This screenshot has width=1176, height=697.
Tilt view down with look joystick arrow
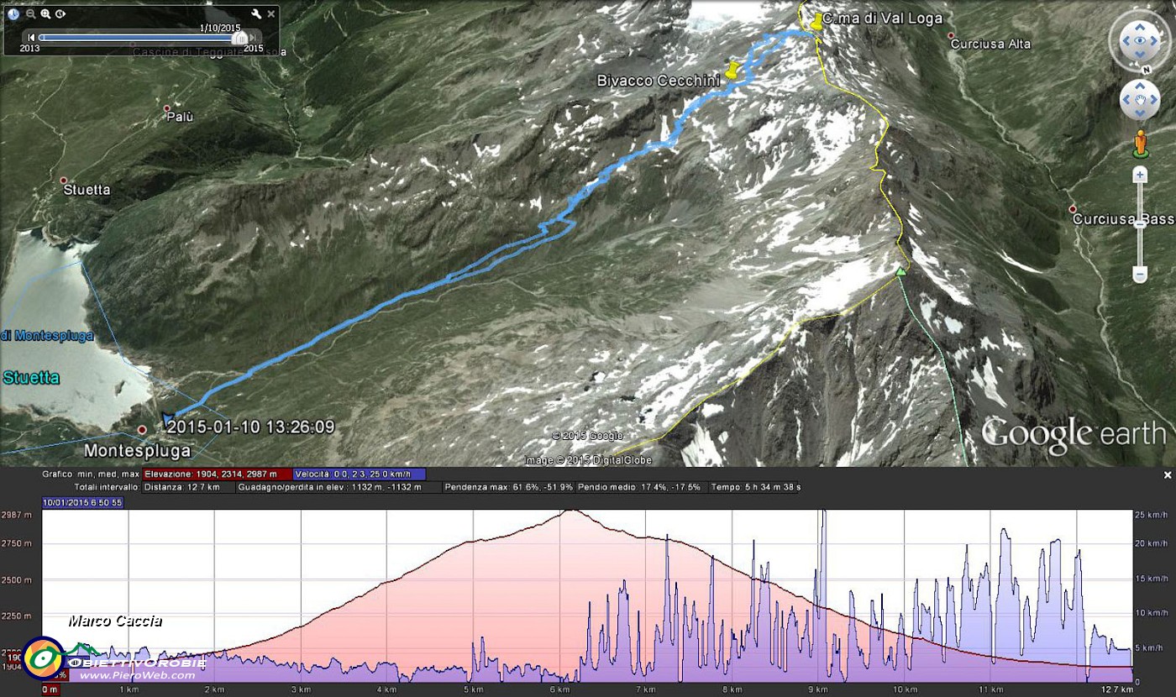point(1140,55)
